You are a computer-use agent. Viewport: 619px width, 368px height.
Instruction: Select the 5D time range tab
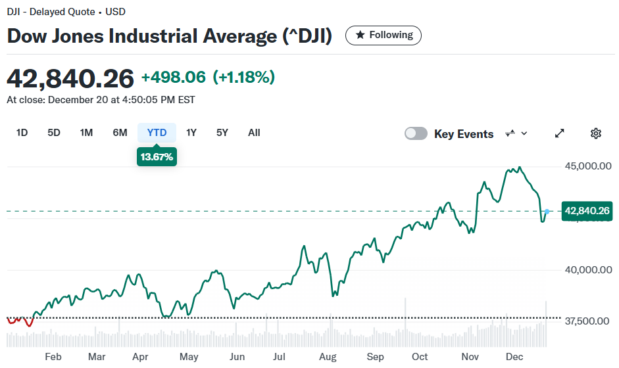(54, 133)
